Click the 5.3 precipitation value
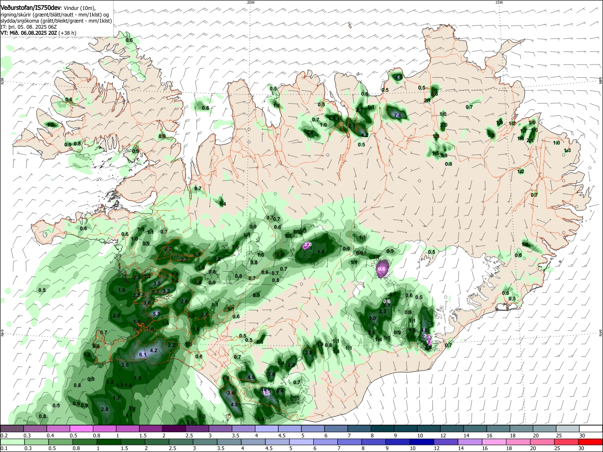Screen dimensions: 603x452 (x=157, y=314)
